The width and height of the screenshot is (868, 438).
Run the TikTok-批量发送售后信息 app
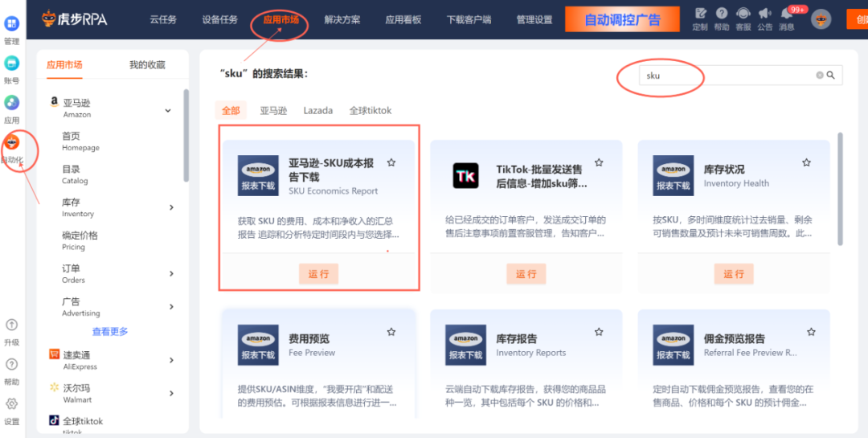pos(526,274)
